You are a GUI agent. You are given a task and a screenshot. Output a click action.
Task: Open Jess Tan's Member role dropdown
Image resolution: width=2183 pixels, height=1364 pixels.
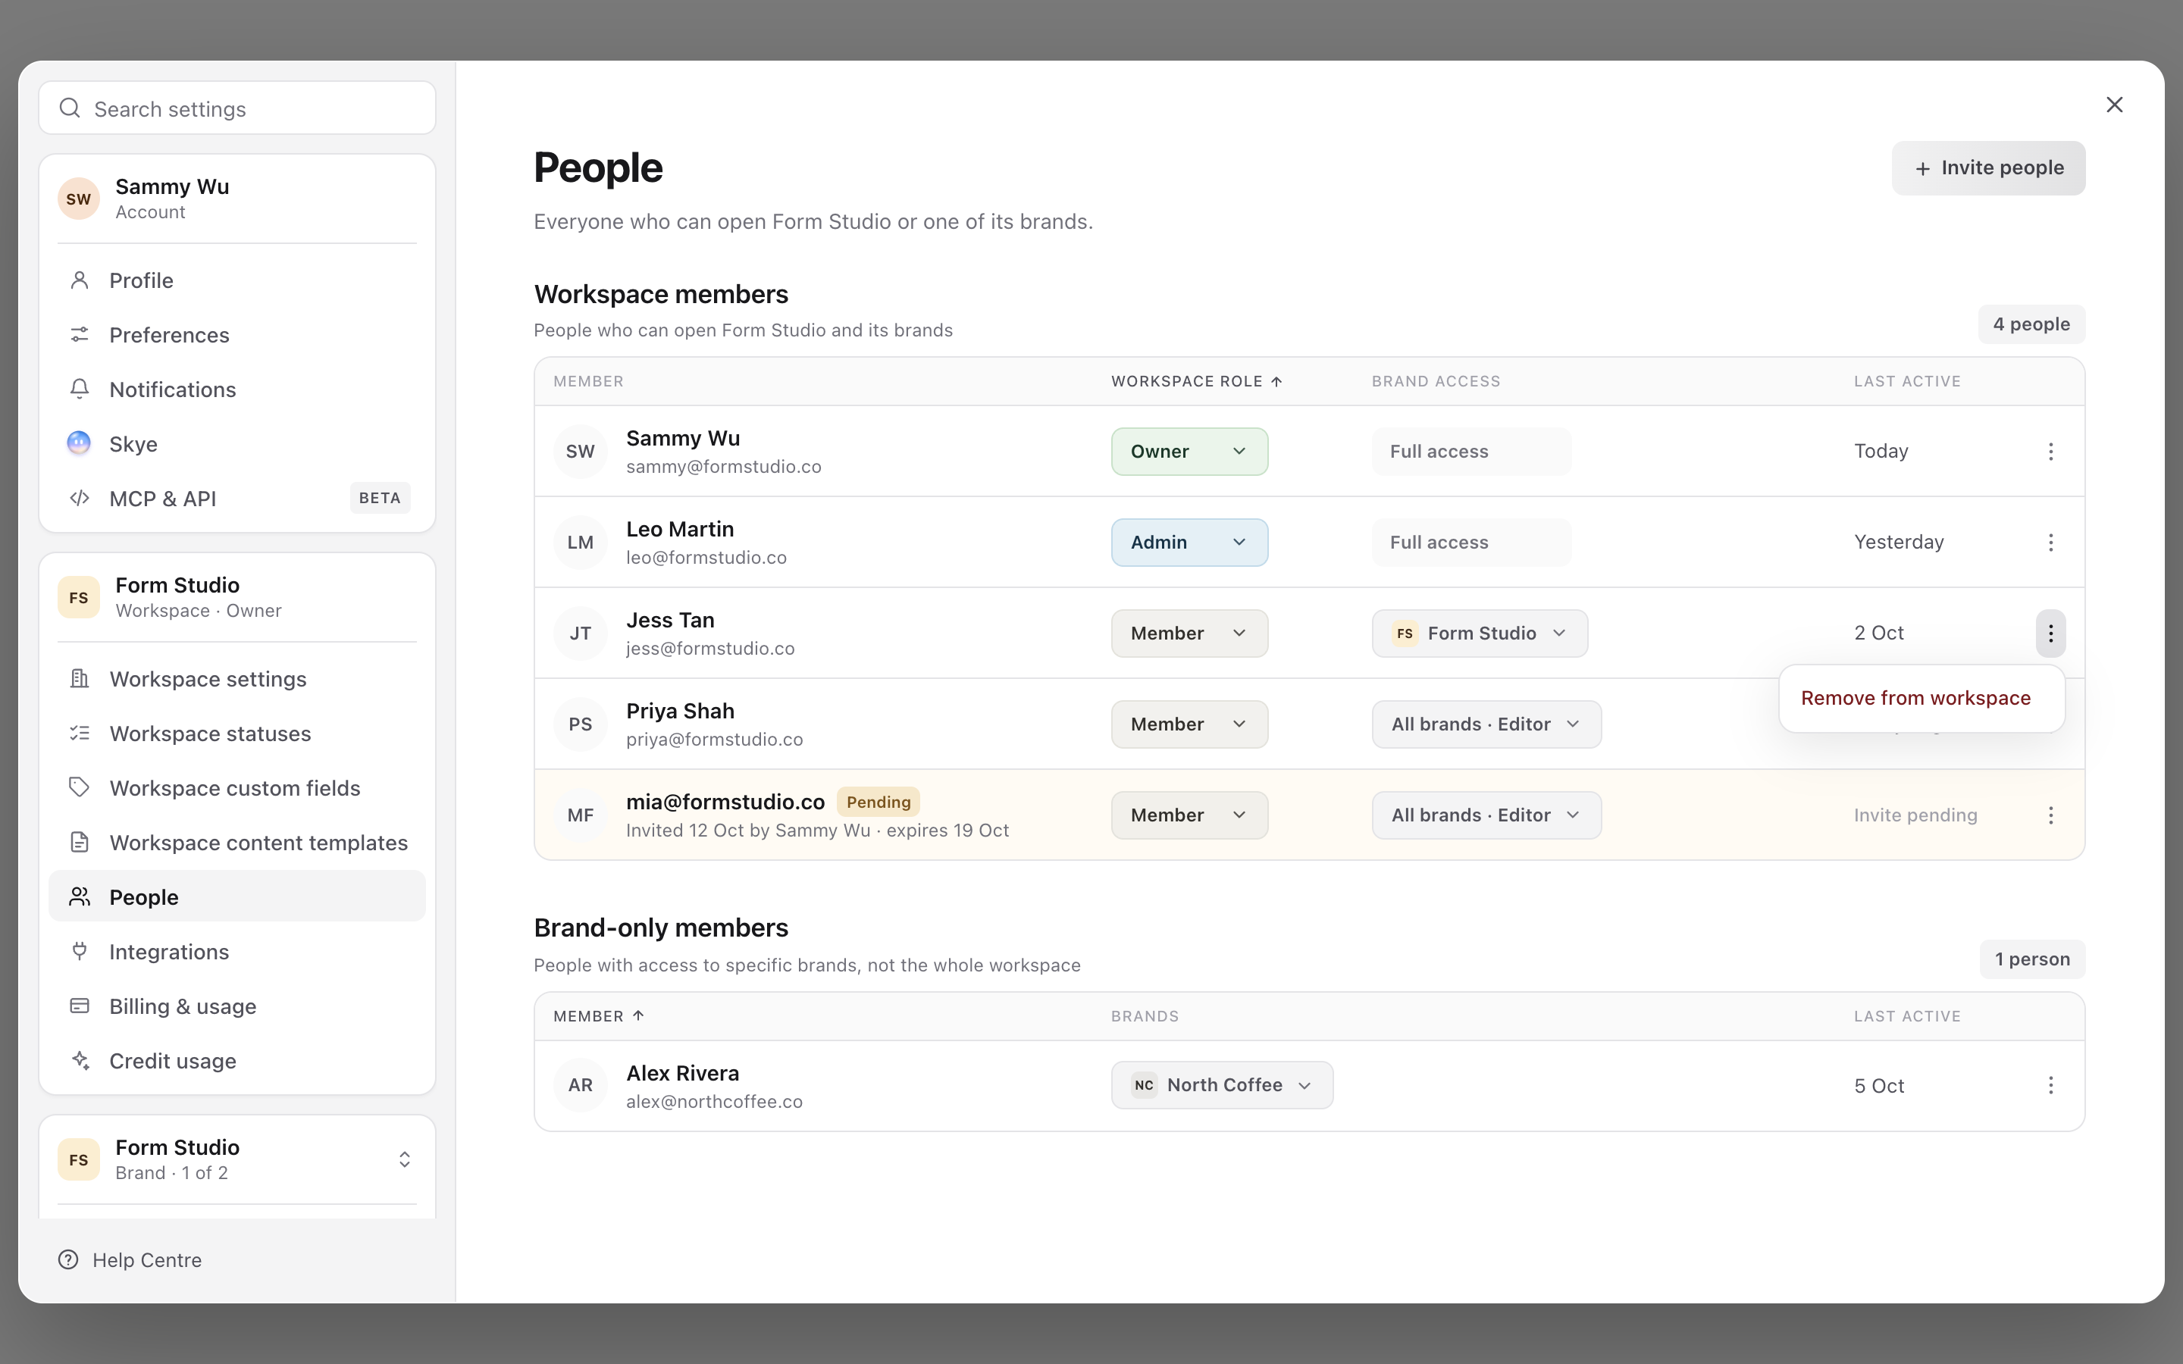click(1189, 634)
